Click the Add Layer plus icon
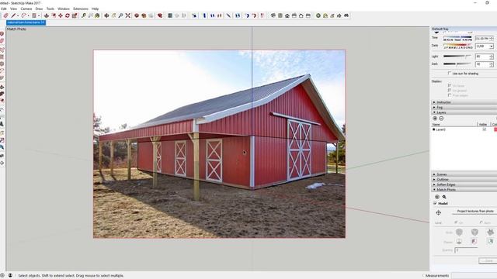The width and height of the screenshot is (497, 279). click(x=435, y=119)
